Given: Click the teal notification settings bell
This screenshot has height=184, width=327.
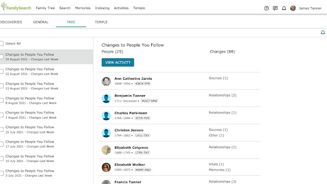Looking at the screenshot, I should click(x=322, y=32).
